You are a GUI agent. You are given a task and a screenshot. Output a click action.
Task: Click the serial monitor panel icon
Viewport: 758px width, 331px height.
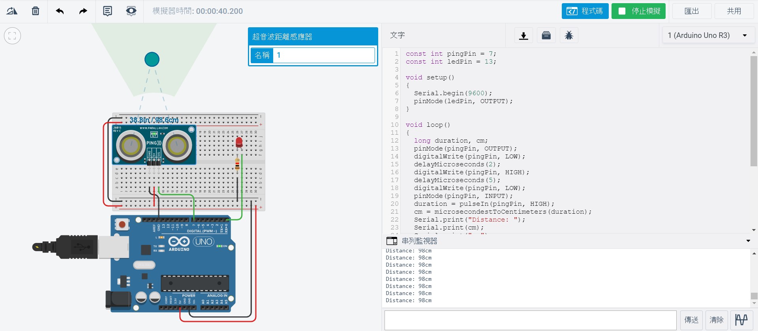(x=392, y=241)
